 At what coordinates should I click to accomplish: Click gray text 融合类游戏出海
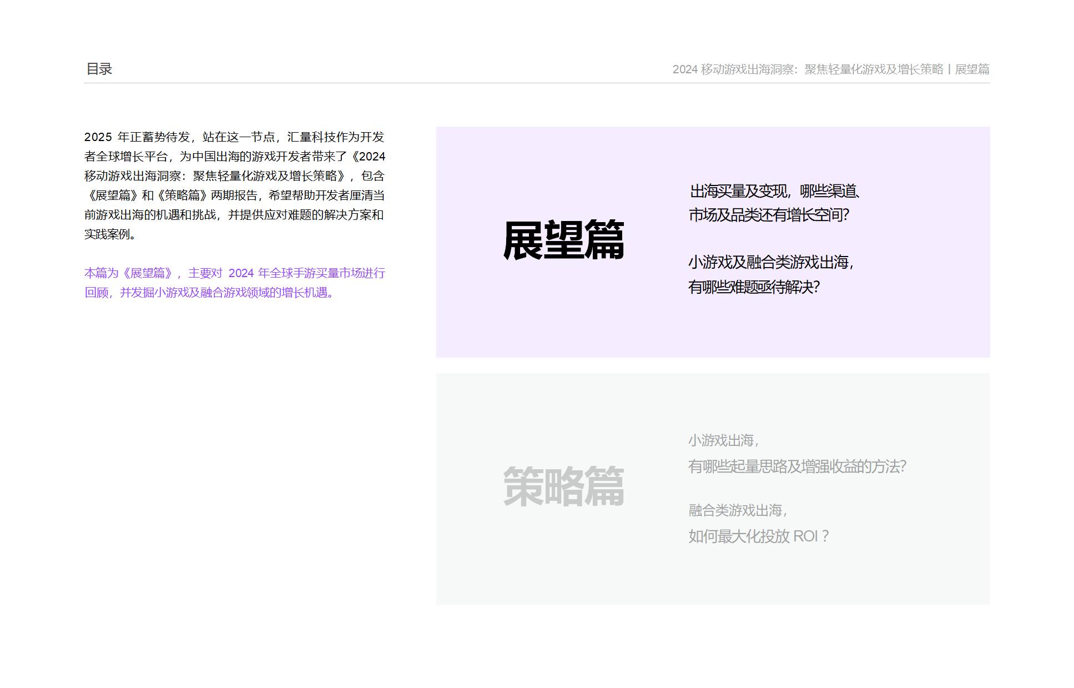(737, 510)
